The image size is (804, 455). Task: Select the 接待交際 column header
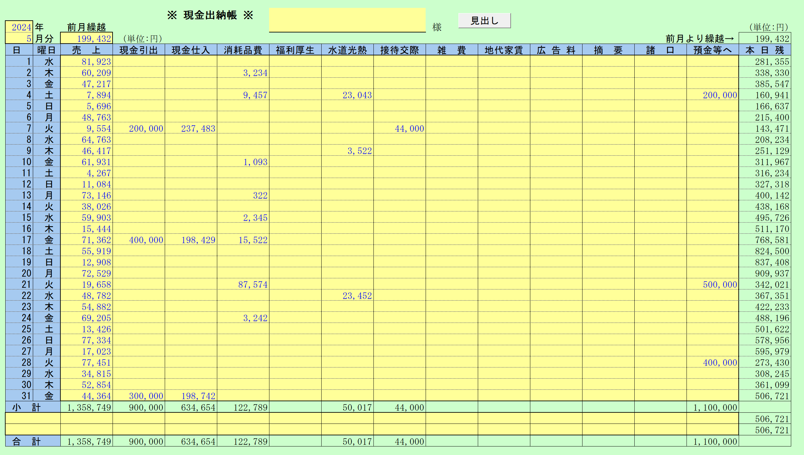point(400,50)
